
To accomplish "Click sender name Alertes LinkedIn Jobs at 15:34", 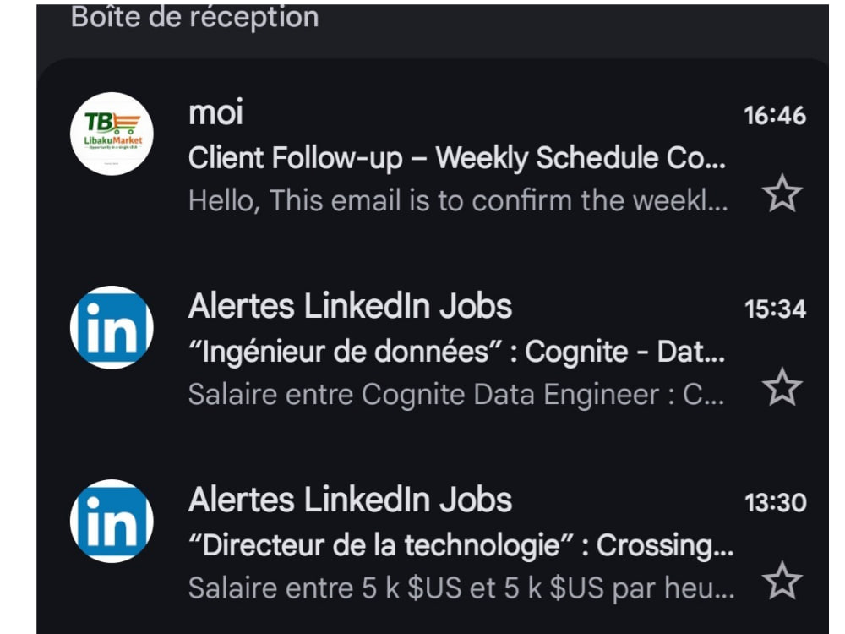I will (x=351, y=306).
